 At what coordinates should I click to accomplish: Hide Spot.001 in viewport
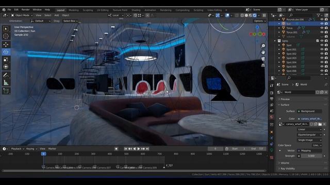coord(322,49)
